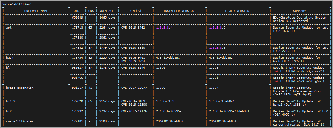Viewport: 333px width, 128px height.
Task: Select vuln age '1779 days'
Action: click(107, 48)
